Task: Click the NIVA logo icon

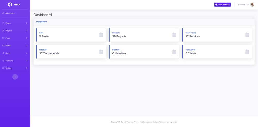Action: (x=10, y=5)
